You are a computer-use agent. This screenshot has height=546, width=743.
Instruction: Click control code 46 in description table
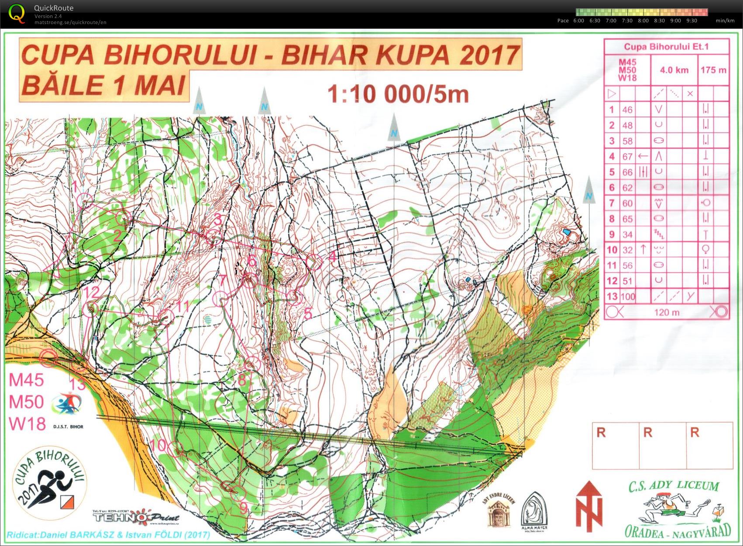(627, 110)
